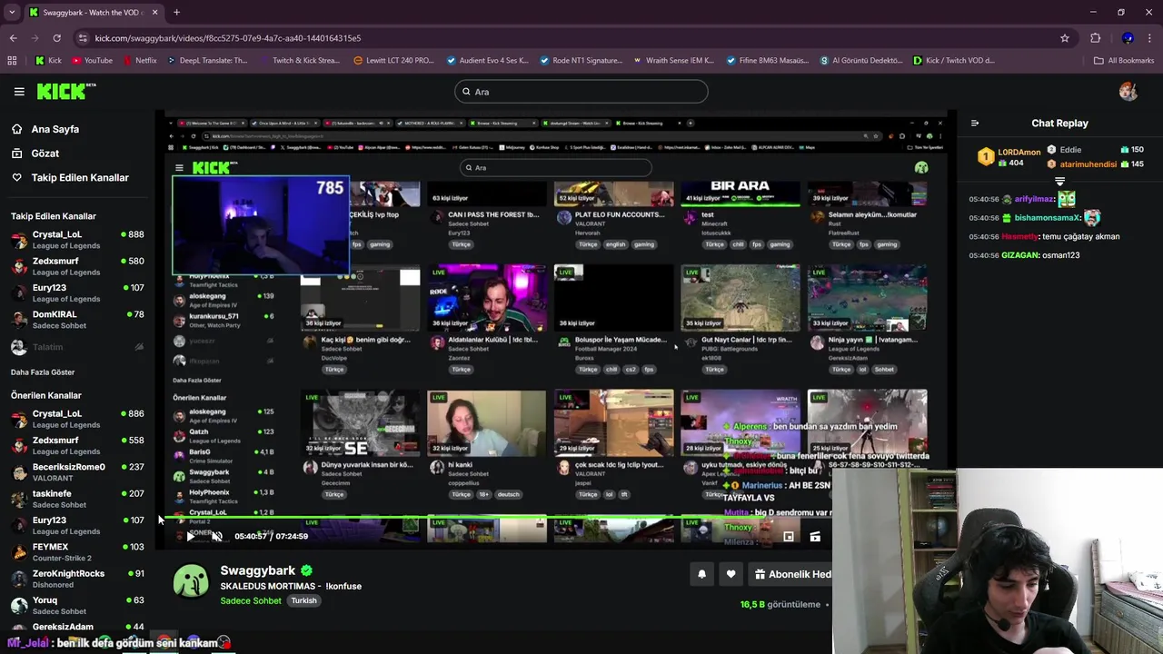Open offline channel Talatim
The height and width of the screenshot is (654, 1163).
[77, 347]
